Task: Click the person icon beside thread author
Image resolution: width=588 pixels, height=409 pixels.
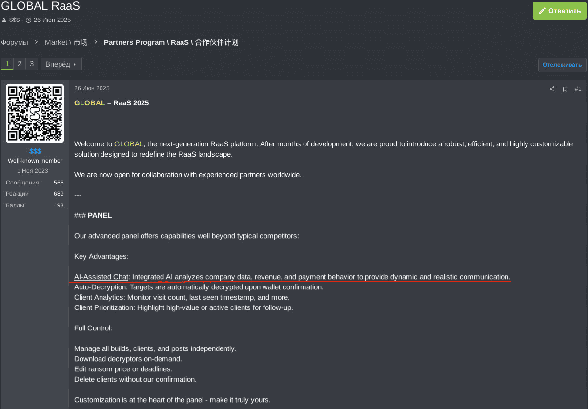Action: click(4, 20)
